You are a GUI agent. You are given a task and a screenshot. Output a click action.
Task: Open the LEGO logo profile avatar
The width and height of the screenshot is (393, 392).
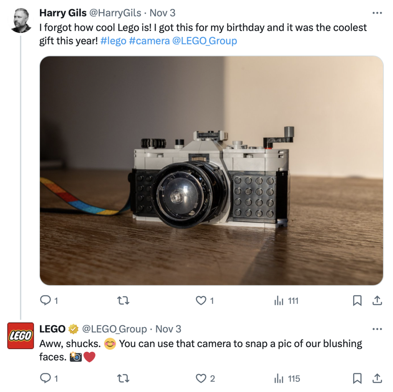21,336
